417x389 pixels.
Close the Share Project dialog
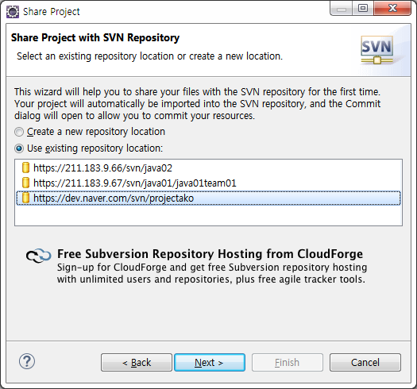pos(392,8)
